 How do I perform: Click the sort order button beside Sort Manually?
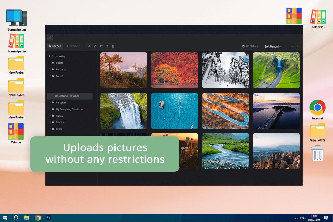pyautogui.click(x=298, y=46)
